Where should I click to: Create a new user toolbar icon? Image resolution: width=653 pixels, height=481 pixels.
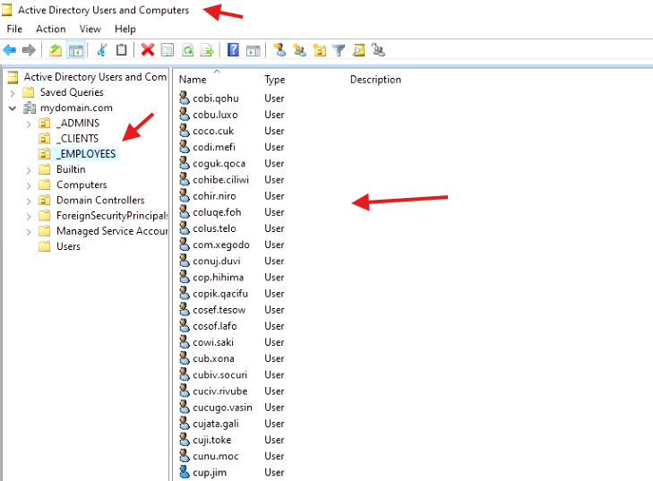[279, 50]
